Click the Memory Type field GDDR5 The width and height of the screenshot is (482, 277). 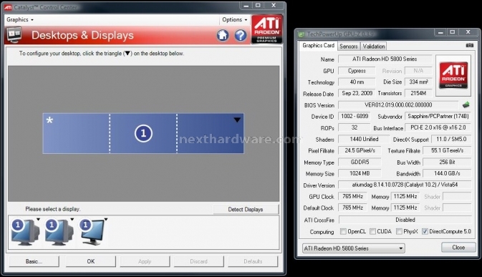[x=360, y=162]
